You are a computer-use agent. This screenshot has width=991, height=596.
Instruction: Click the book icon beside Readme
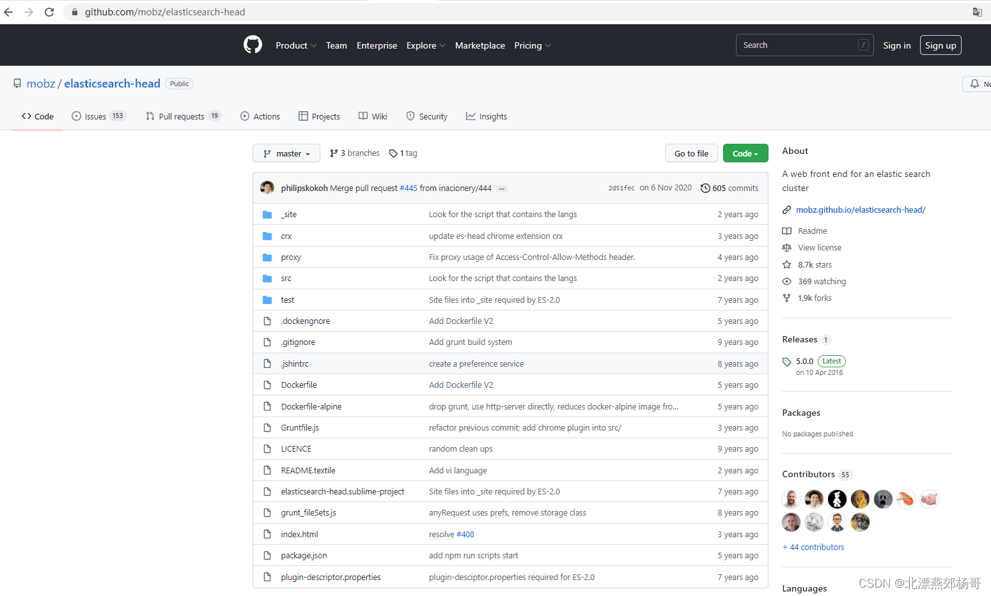(787, 231)
